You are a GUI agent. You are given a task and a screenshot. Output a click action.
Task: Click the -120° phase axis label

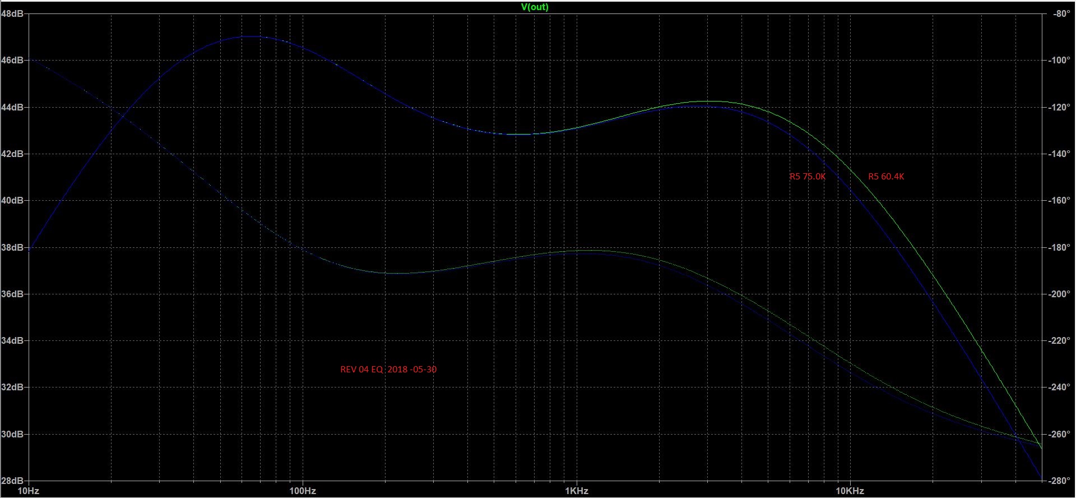coord(1060,107)
